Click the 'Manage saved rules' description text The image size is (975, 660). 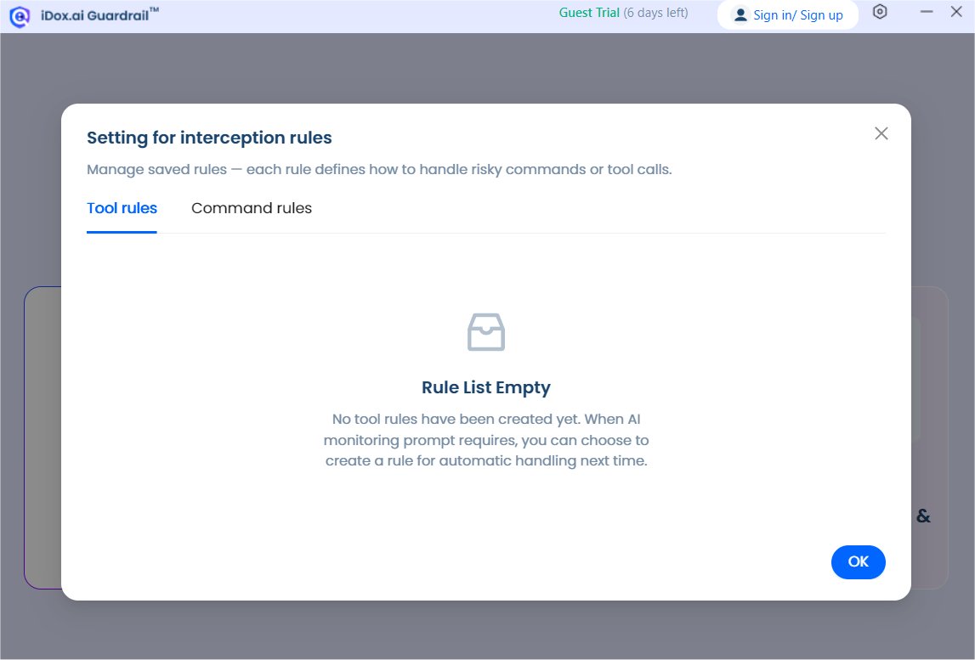pos(379,170)
